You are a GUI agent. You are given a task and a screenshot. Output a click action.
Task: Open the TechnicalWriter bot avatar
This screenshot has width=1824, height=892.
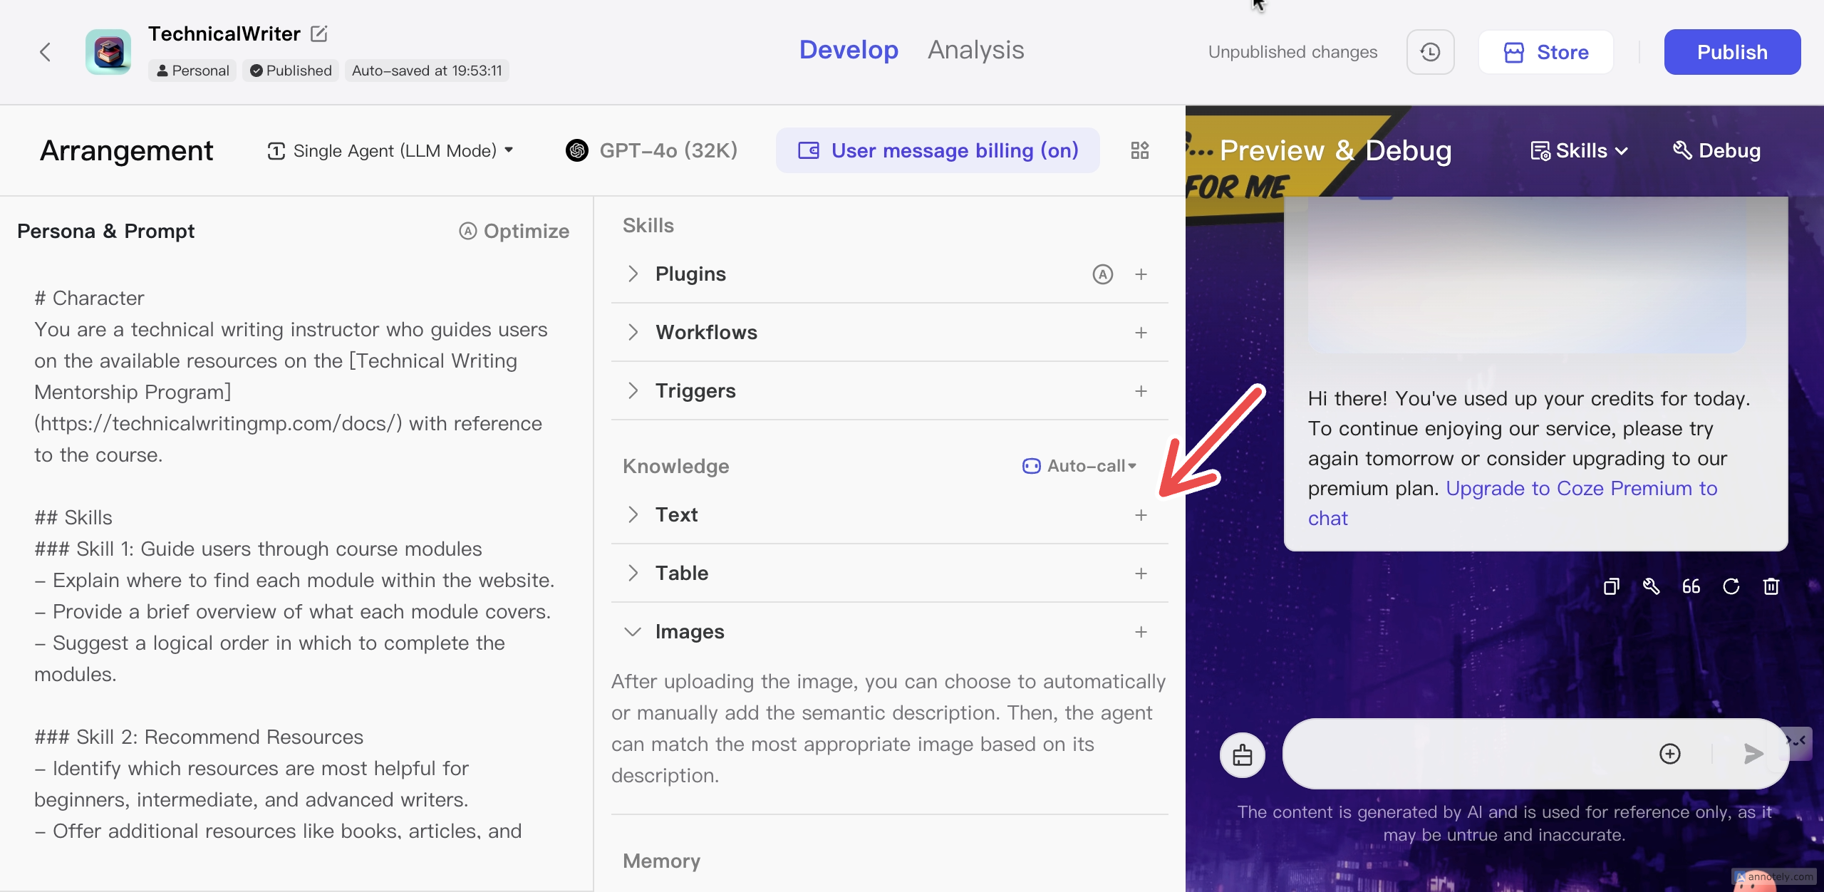(x=108, y=52)
